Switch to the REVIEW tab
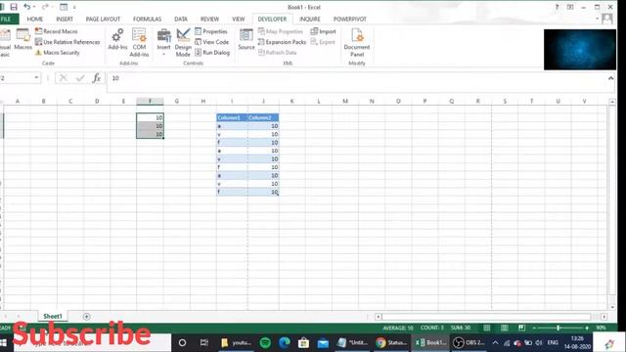 209,19
